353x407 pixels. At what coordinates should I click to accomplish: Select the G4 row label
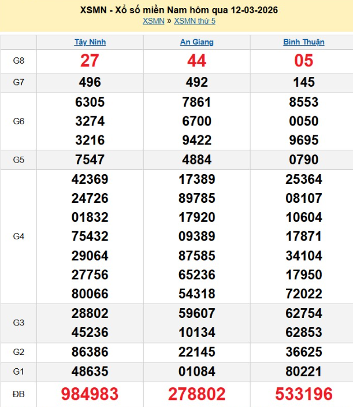click(18, 236)
